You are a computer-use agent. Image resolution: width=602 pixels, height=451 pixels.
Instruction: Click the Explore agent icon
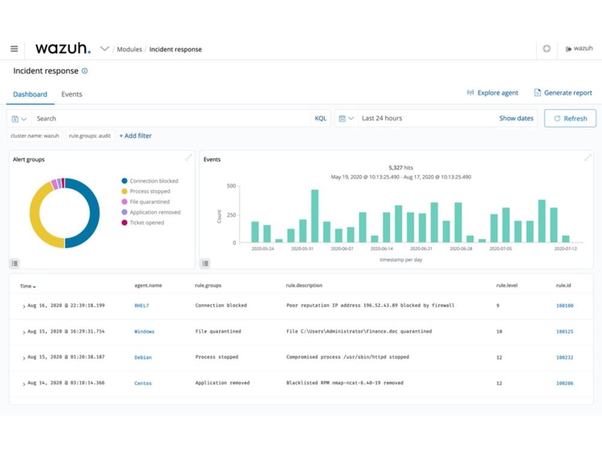(x=471, y=93)
